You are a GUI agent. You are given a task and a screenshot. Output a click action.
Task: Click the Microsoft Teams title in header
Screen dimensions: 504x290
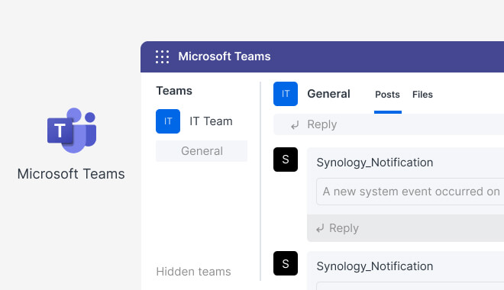tap(225, 56)
